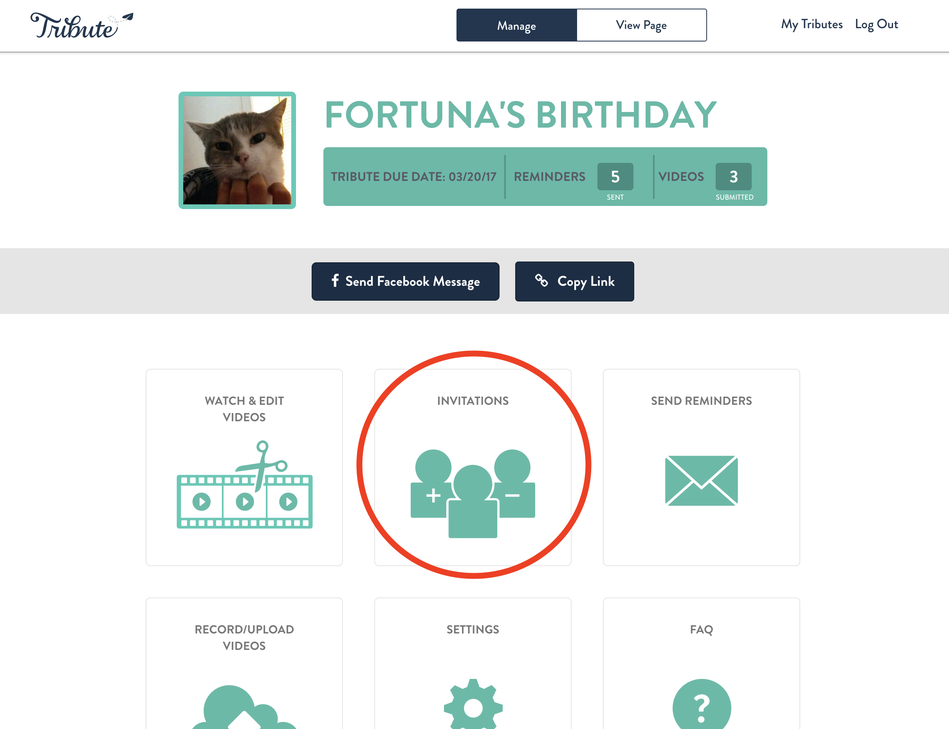Viewport: 949px width, 729px height.
Task: Switch to the Manage tab
Action: click(x=516, y=25)
